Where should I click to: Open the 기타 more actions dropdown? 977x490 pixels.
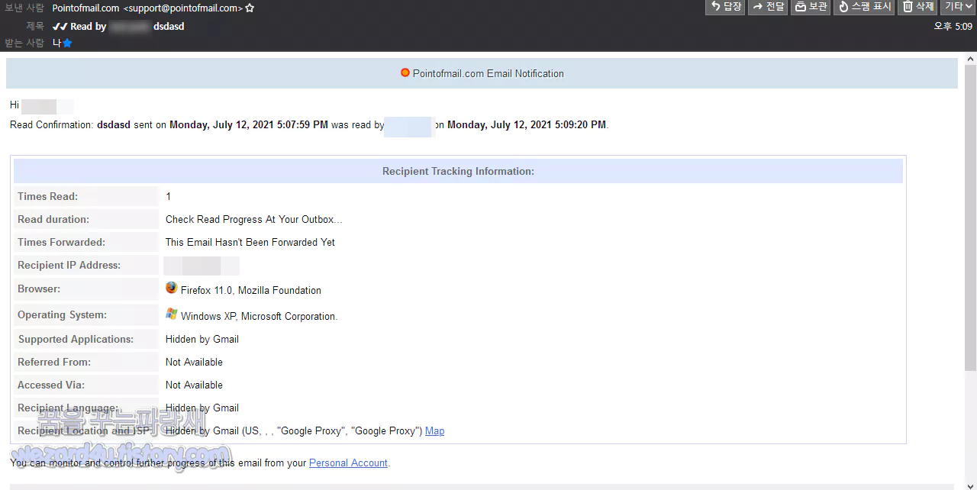958,7
